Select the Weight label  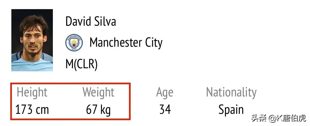98,92
